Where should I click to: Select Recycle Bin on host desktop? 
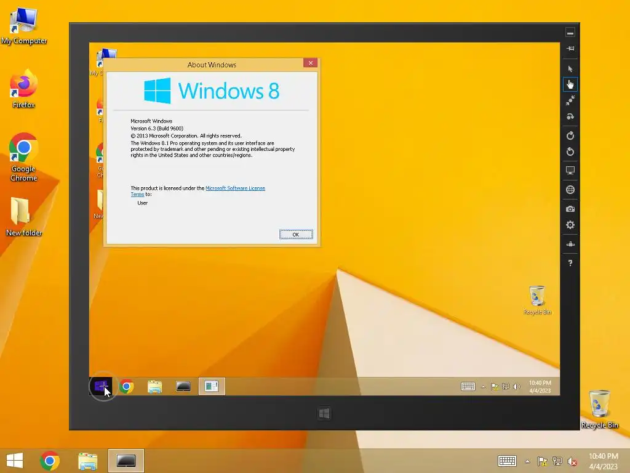click(599, 410)
